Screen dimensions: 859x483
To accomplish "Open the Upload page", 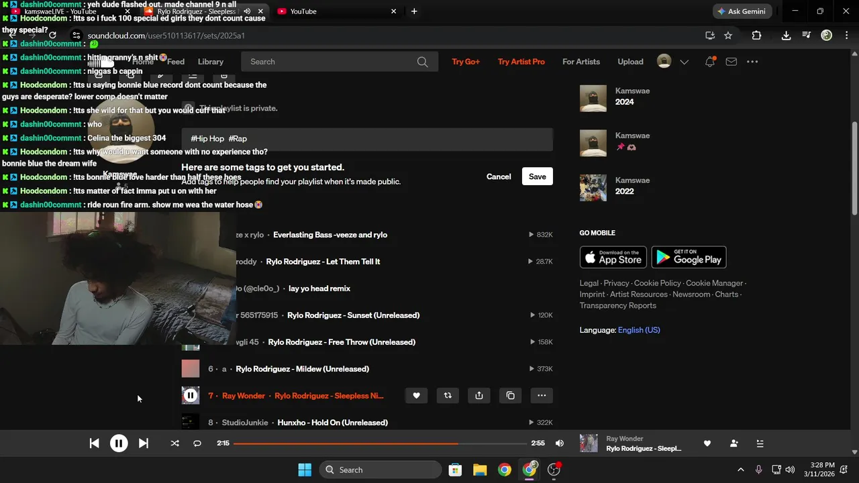I will (630, 62).
